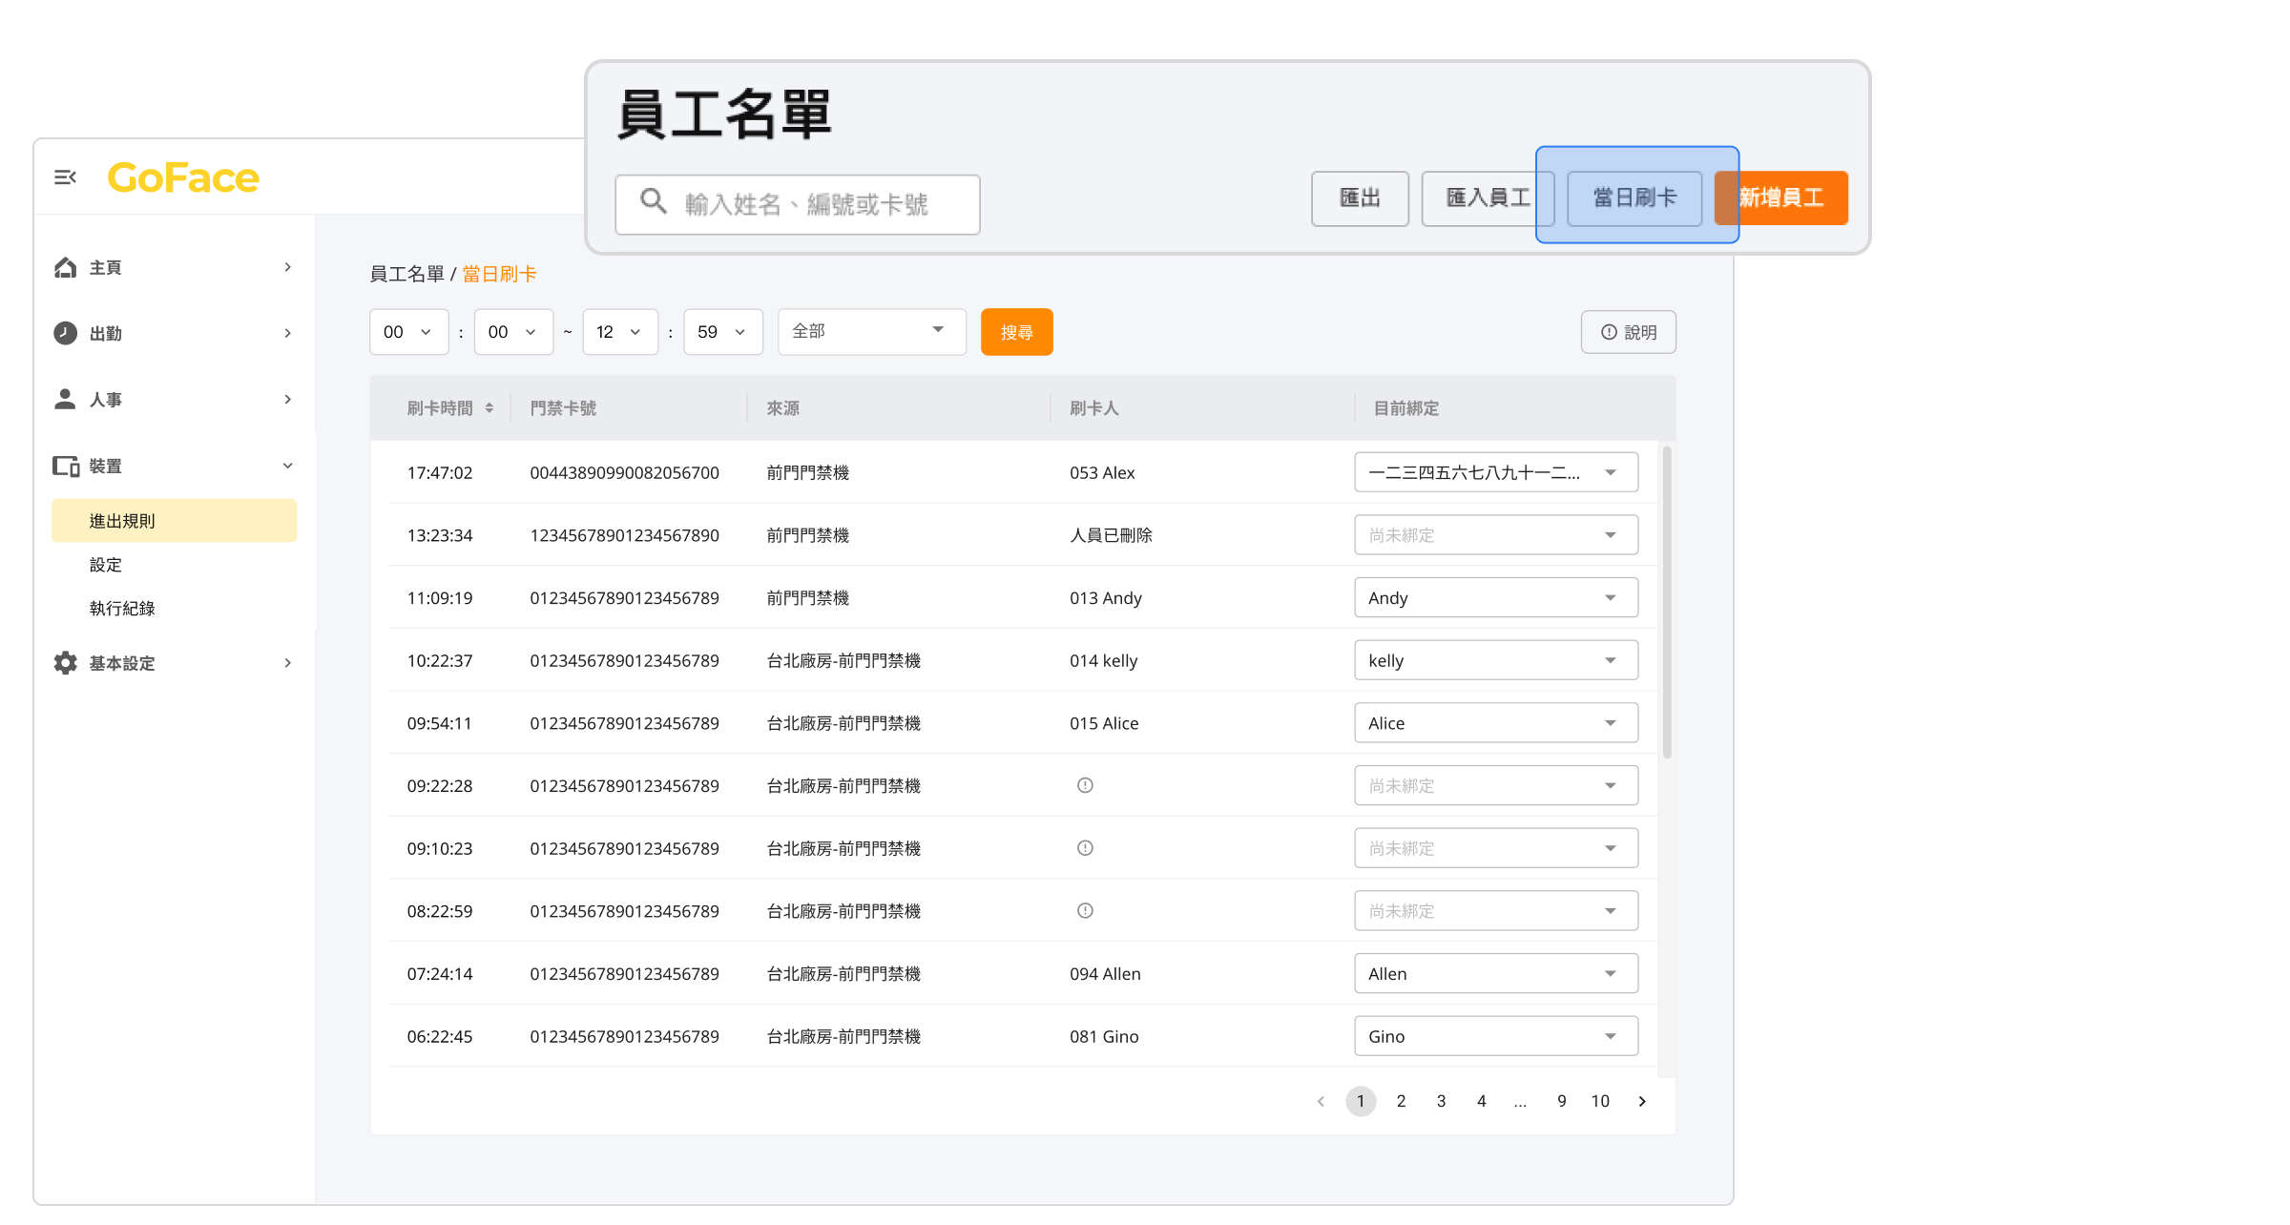Collapse the sidebar with hamburger menu icon

65,177
